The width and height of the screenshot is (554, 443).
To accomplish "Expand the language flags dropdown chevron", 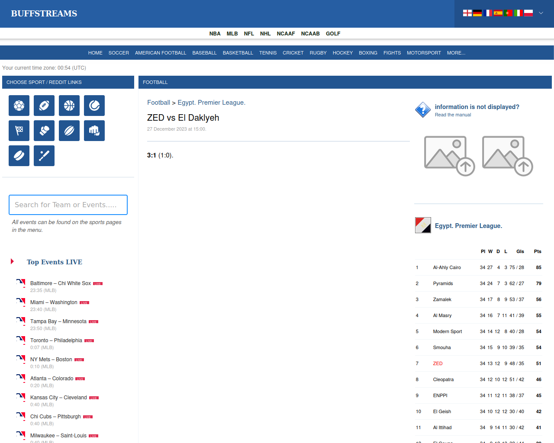I will click(541, 13).
